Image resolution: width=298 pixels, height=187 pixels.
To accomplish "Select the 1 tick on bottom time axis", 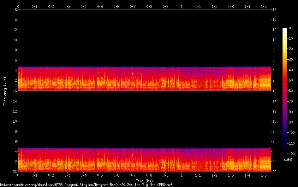I will 182,175.
